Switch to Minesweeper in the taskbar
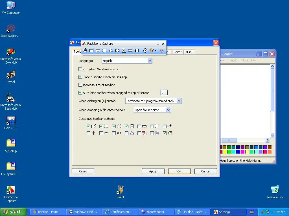This screenshot has width=289, height=216. click(156, 212)
